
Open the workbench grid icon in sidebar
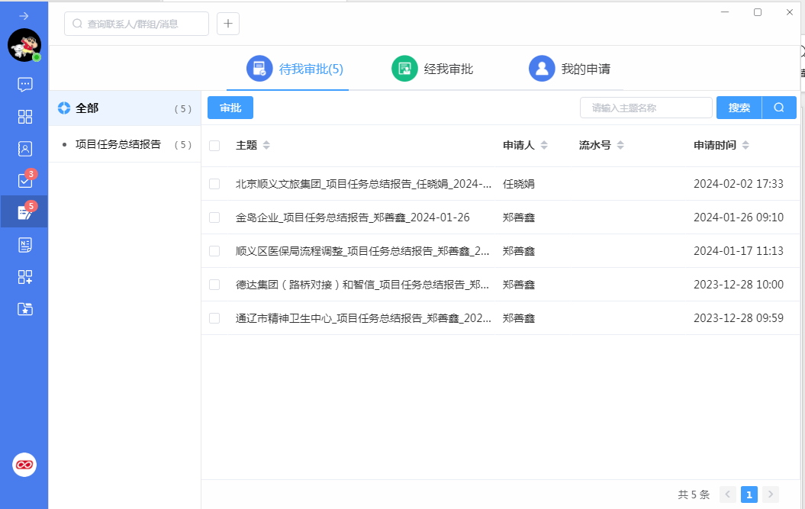click(x=24, y=117)
